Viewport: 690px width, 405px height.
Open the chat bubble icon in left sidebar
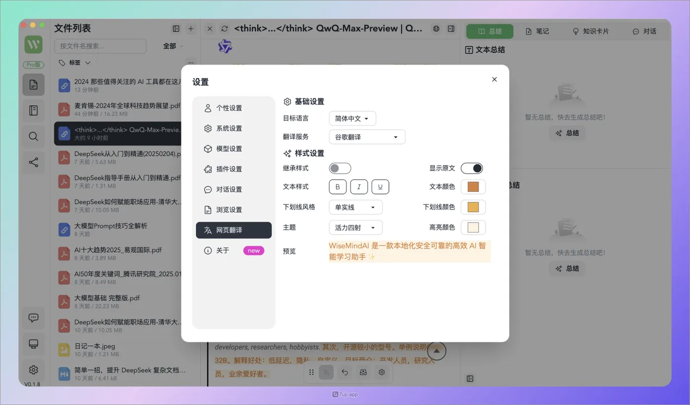pyautogui.click(x=34, y=318)
